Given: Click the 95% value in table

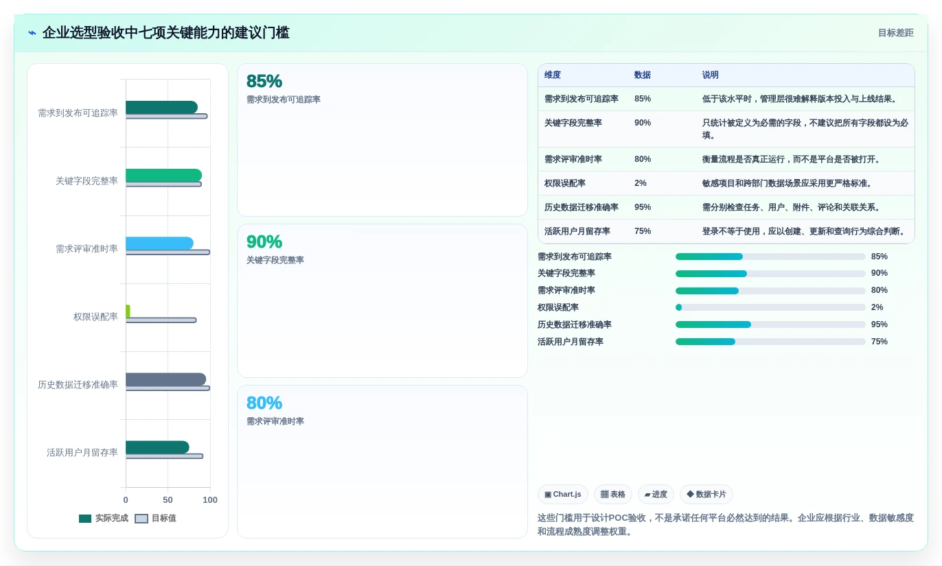Looking at the screenshot, I should click(x=643, y=207).
